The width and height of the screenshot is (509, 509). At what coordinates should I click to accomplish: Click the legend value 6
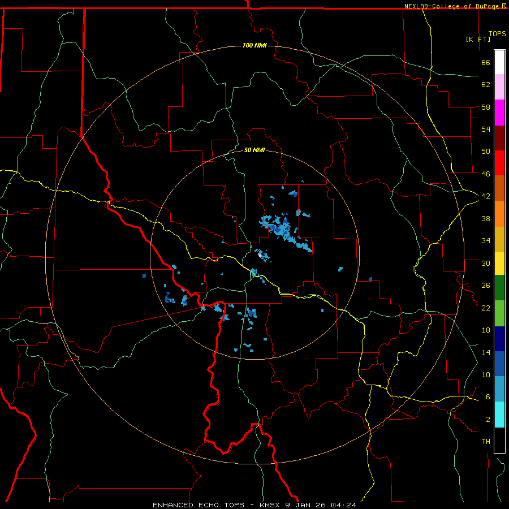(x=488, y=397)
